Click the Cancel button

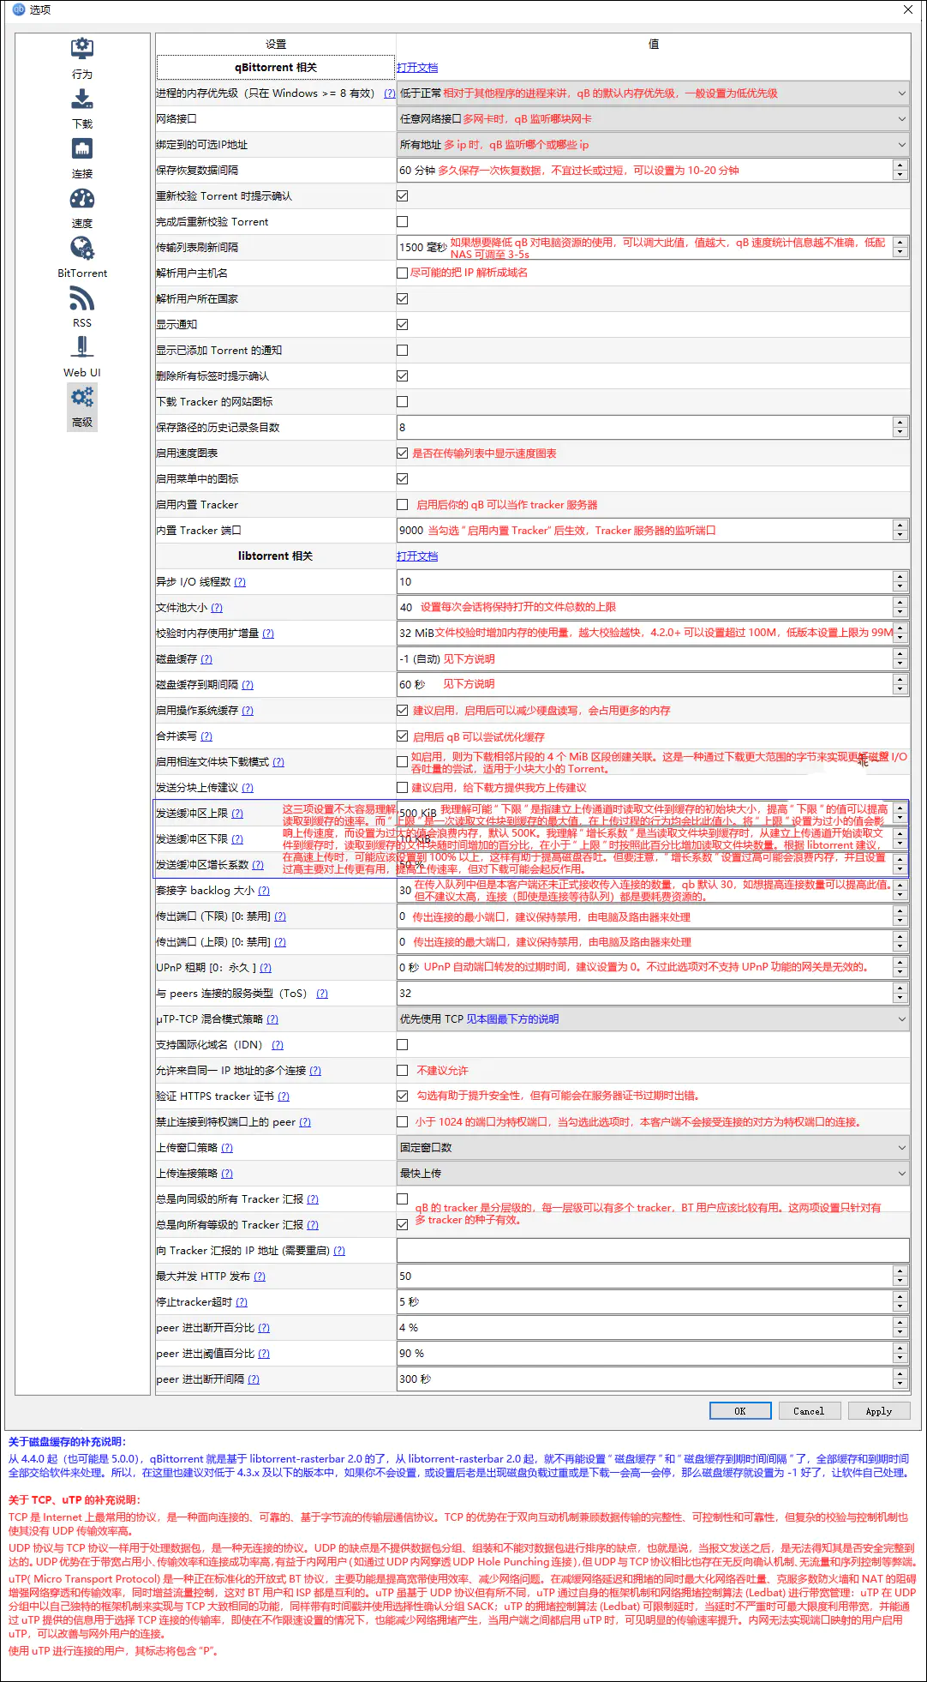click(x=808, y=1411)
